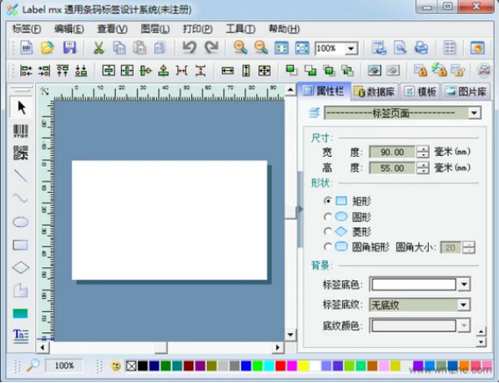Lock selected object icon

421,71
